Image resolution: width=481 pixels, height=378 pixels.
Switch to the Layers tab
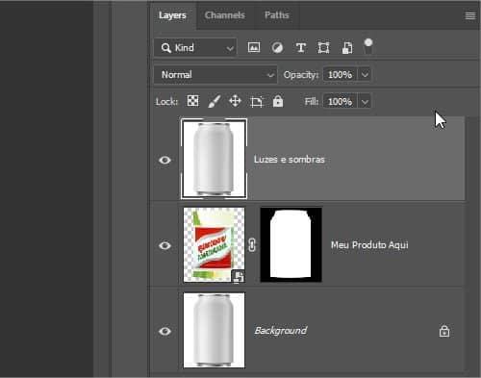click(172, 15)
